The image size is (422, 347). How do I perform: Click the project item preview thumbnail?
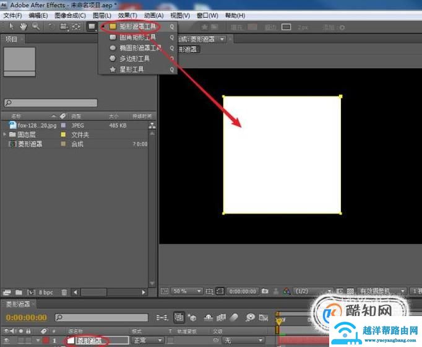pyautogui.click(x=19, y=62)
